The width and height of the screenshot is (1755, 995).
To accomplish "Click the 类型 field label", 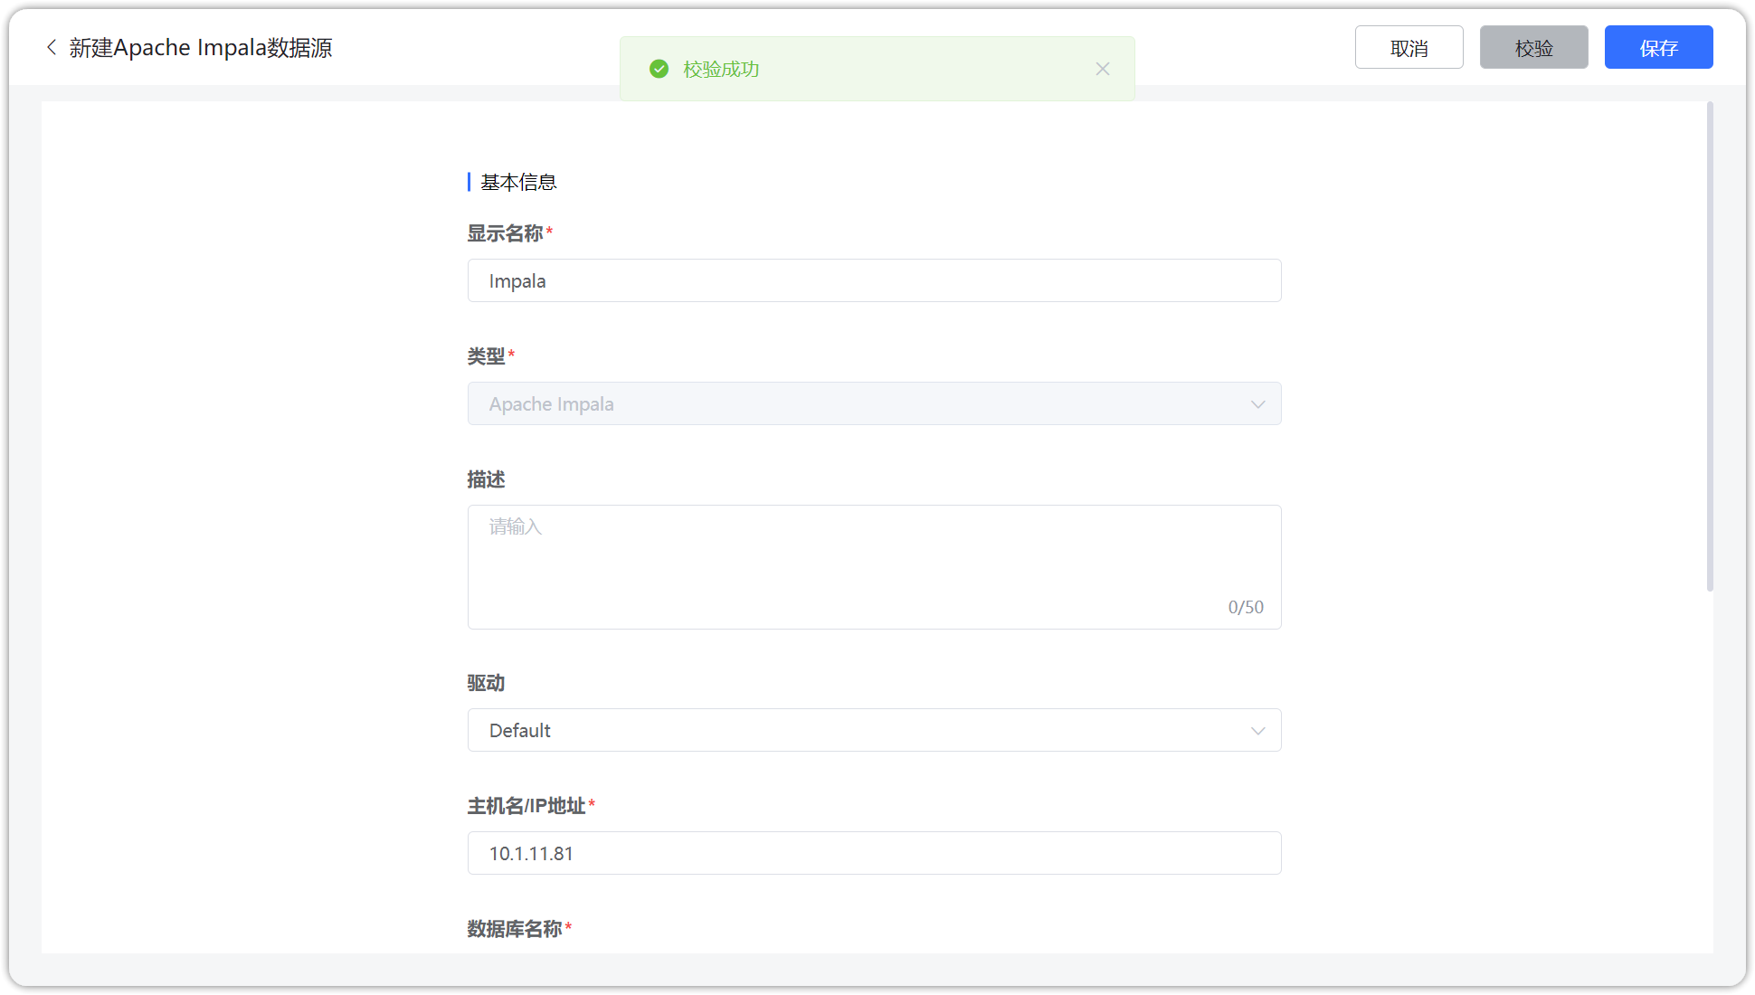I will pos(486,356).
